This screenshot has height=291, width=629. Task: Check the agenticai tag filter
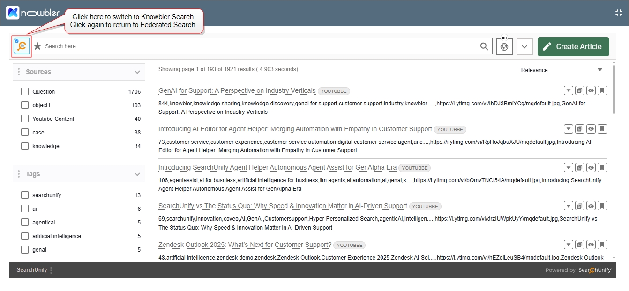(25, 222)
